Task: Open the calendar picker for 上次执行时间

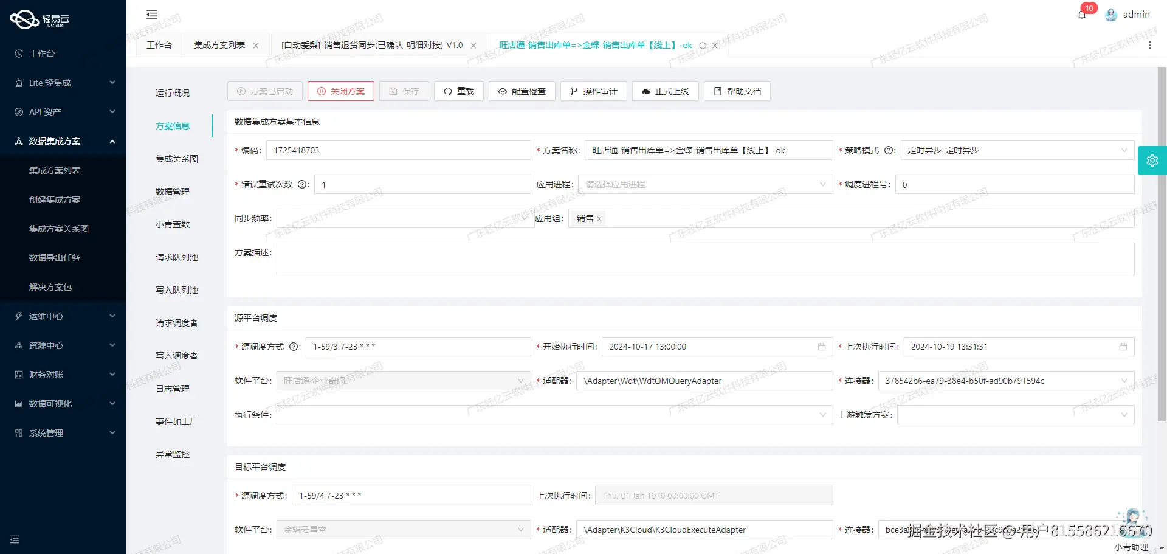Action: click(1123, 347)
